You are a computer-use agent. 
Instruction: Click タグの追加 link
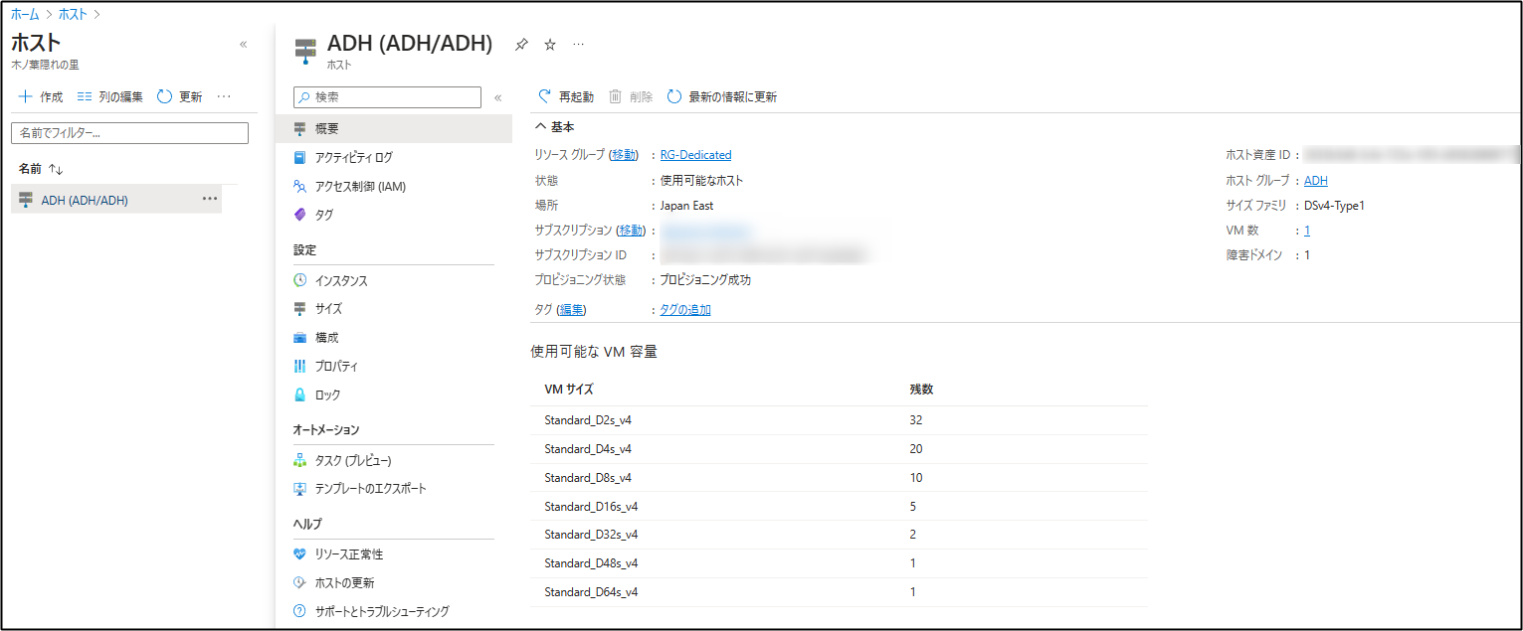click(x=685, y=310)
